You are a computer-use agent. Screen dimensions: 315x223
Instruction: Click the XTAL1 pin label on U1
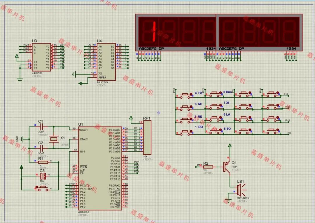[84, 130]
